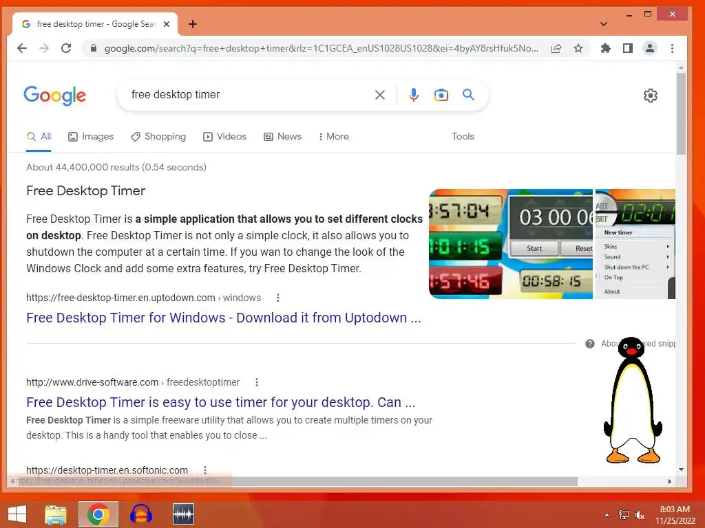Share this page with the share icon
This screenshot has height=528, width=705.
(556, 49)
